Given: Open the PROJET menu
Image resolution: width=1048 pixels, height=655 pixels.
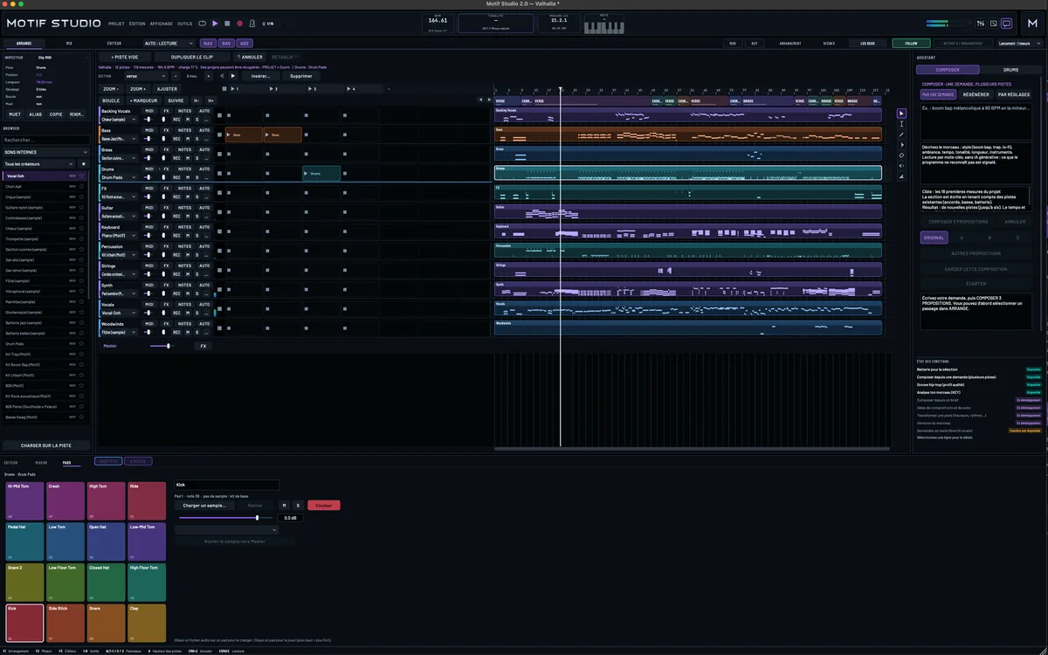Looking at the screenshot, I should point(116,24).
